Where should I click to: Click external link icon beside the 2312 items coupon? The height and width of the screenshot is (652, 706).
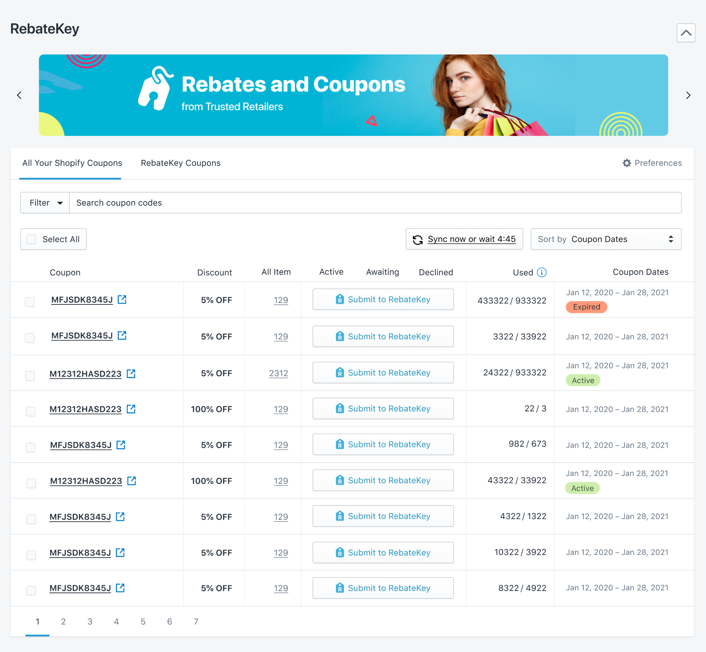(x=131, y=373)
